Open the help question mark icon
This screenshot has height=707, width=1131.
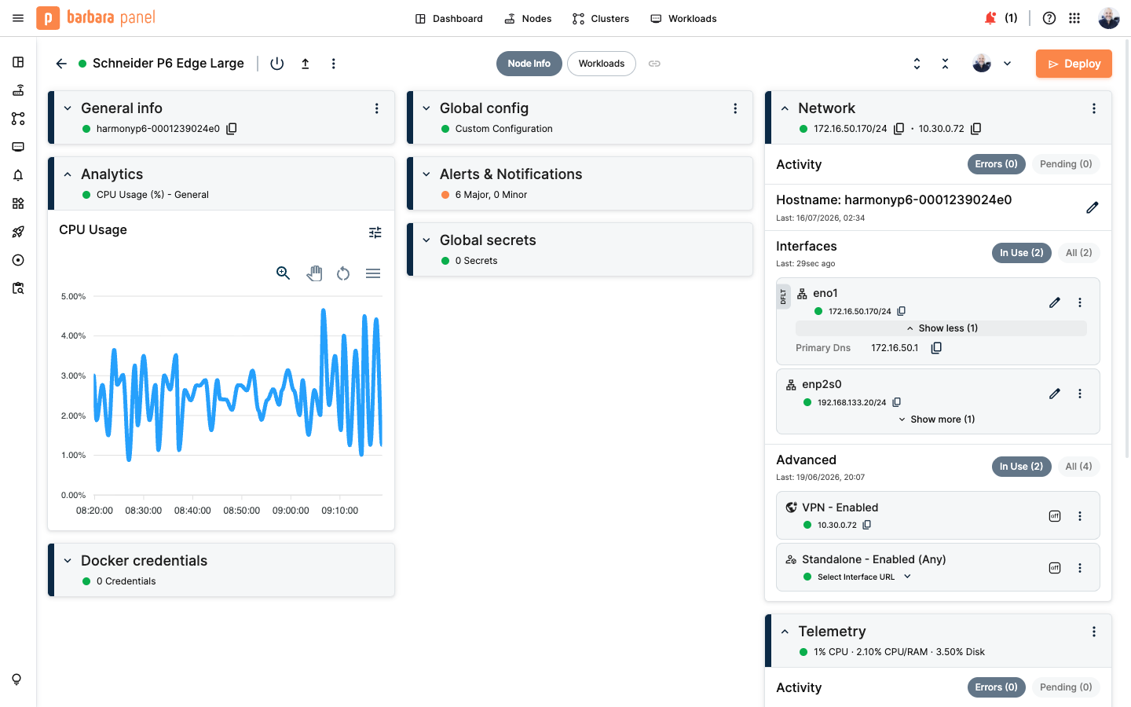[x=1049, y=18]
